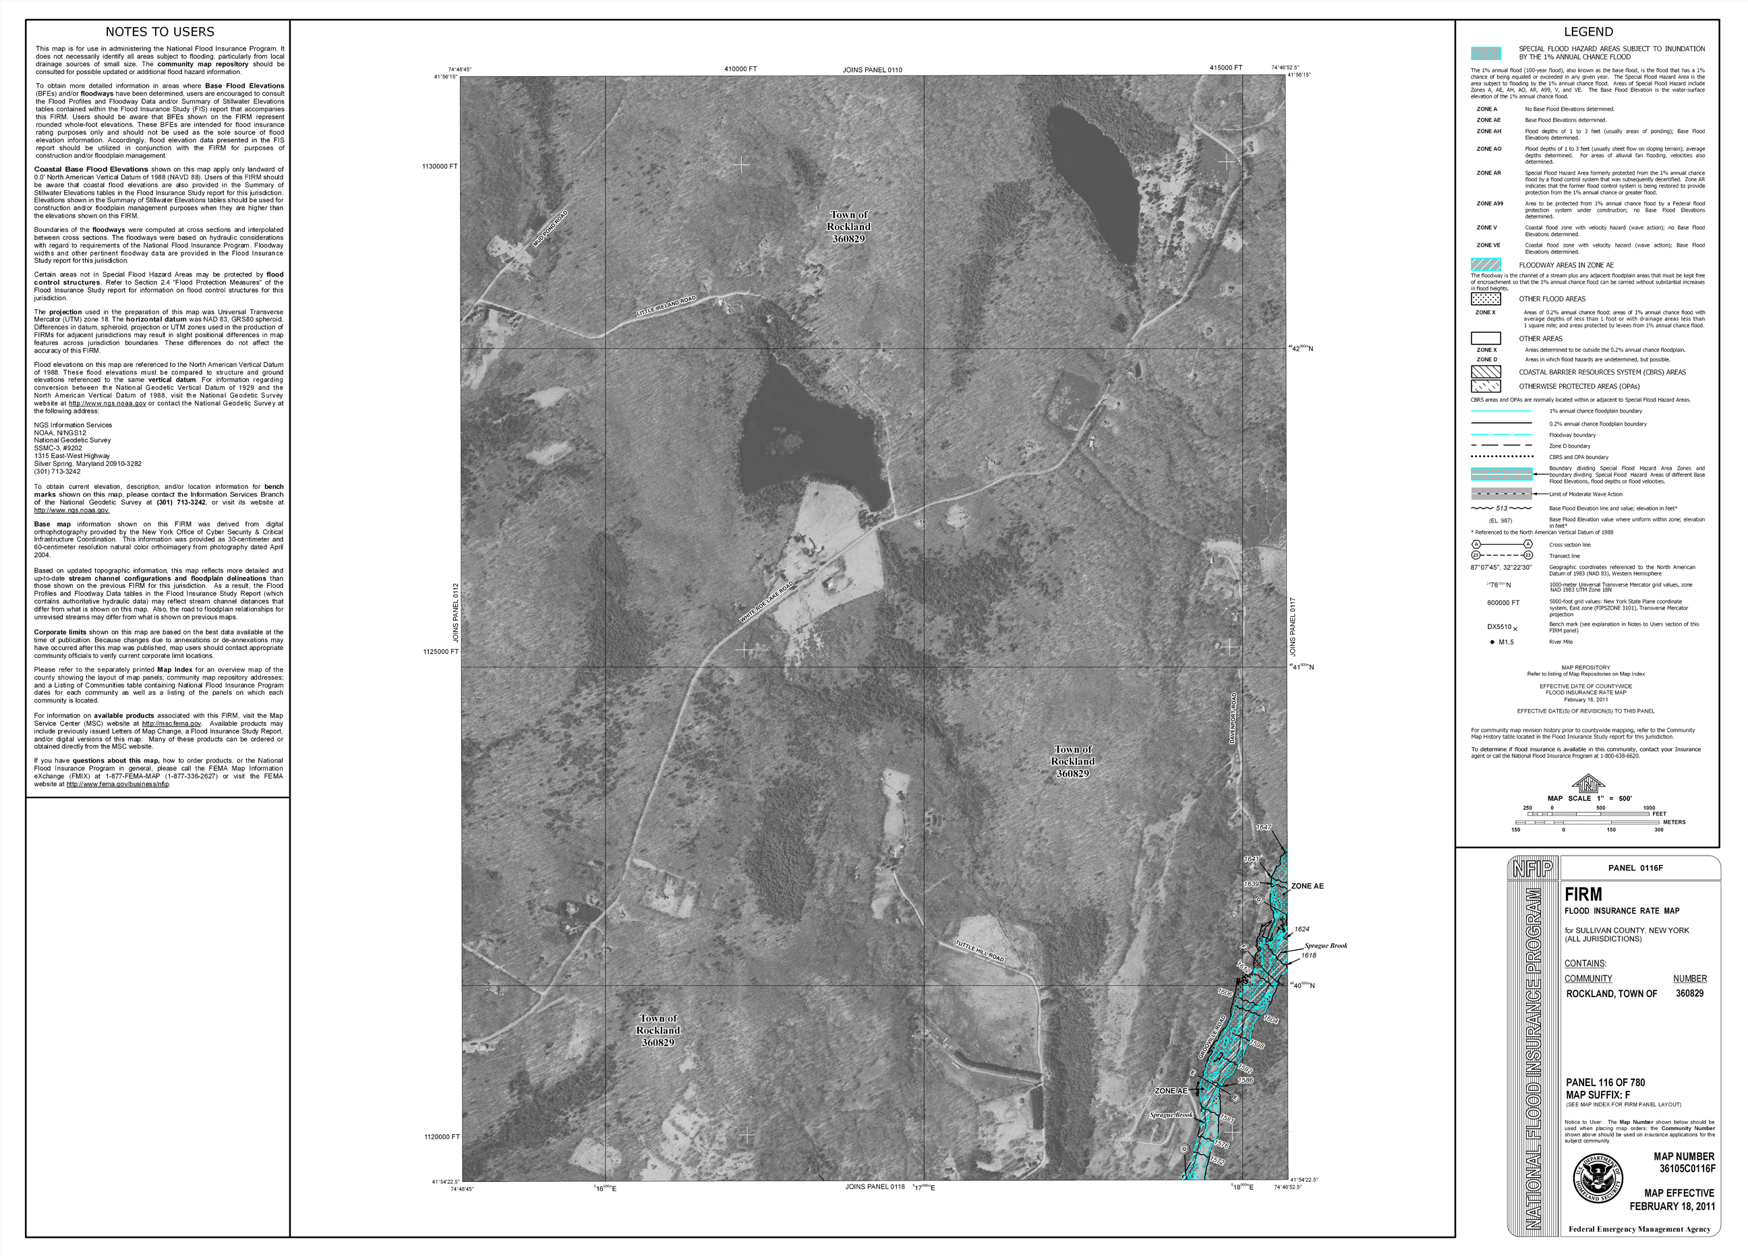This screenshot has width=1748, height=1256.
Task: Click the ZONE AO legend entry
Action: point(1590,155)
